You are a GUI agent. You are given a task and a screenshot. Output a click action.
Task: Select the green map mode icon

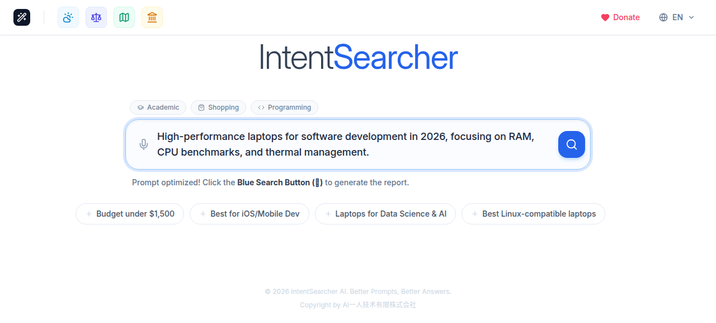124,17
